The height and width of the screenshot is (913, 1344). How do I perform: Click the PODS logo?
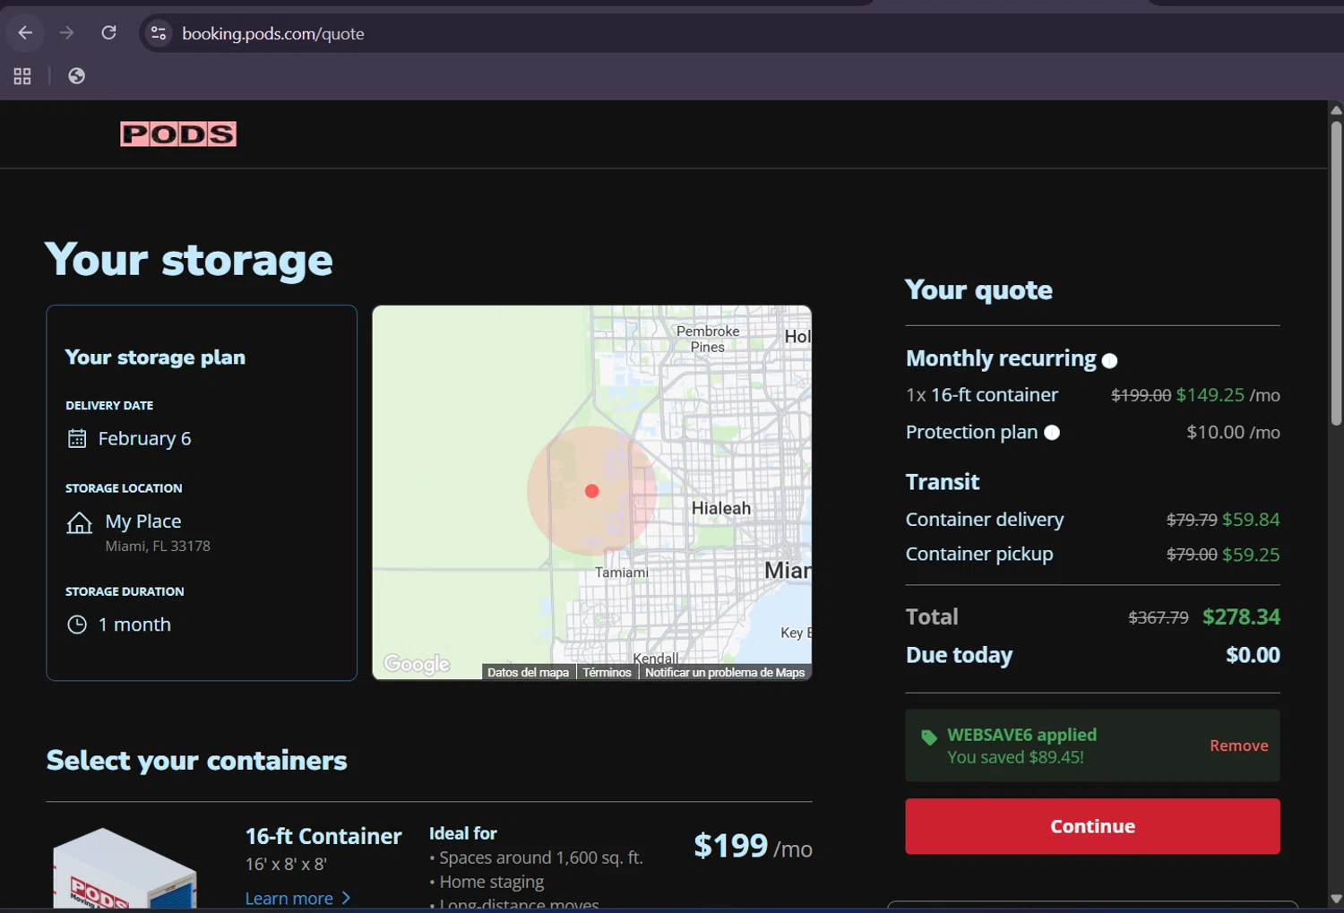point(178,134)
